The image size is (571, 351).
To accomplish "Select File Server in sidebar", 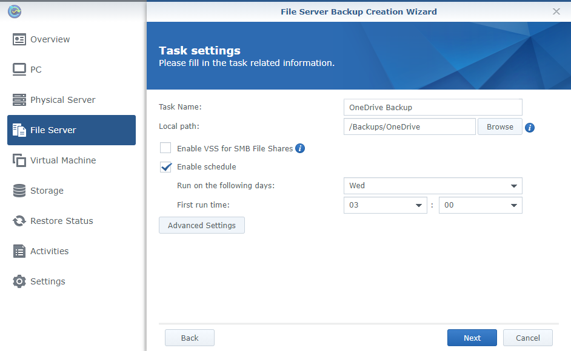I will point(72,130).
